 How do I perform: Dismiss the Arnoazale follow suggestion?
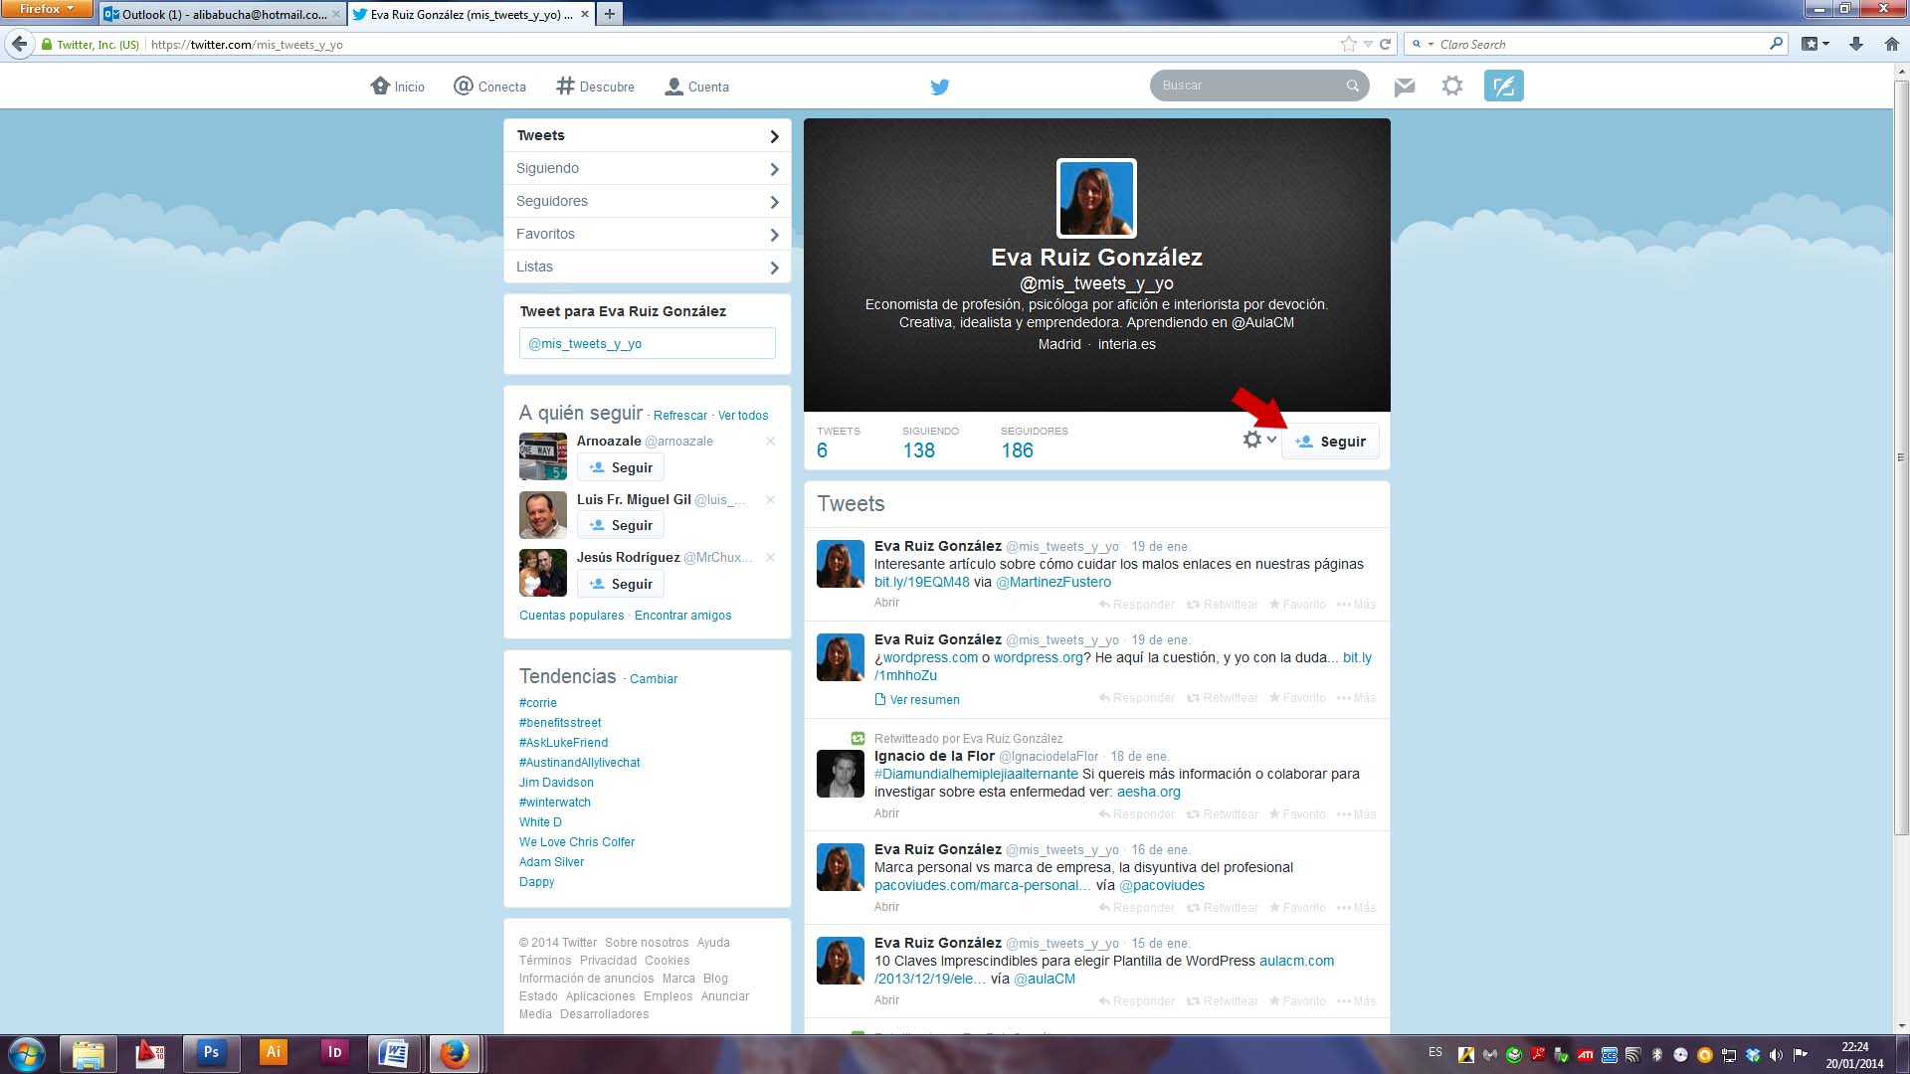[770, 441]
